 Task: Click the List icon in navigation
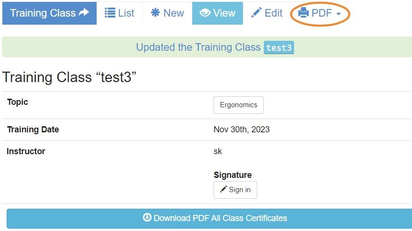(x=110, y=13)
